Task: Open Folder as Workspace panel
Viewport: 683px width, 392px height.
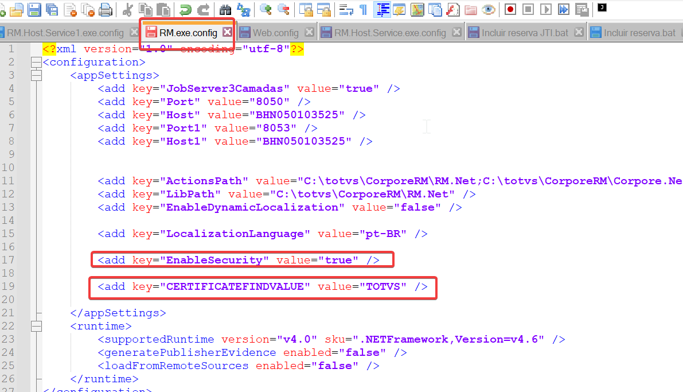Action: click(x=471, y=10)
